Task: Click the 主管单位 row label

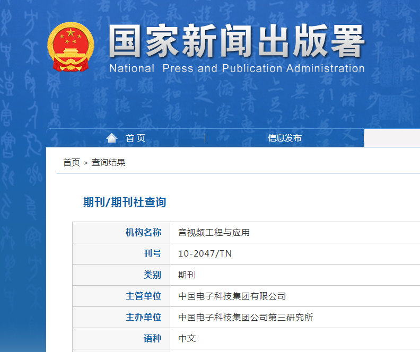Action: pos(143,296)
